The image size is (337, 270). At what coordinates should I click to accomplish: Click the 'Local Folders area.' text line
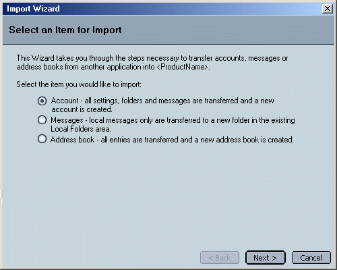pyautogui.click(x=81, y=129)
